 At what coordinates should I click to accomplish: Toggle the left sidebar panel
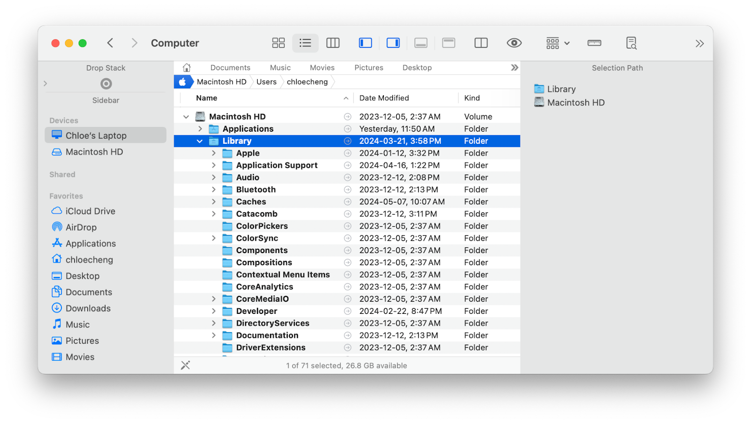pyautogui.click(x=365, y=43)
